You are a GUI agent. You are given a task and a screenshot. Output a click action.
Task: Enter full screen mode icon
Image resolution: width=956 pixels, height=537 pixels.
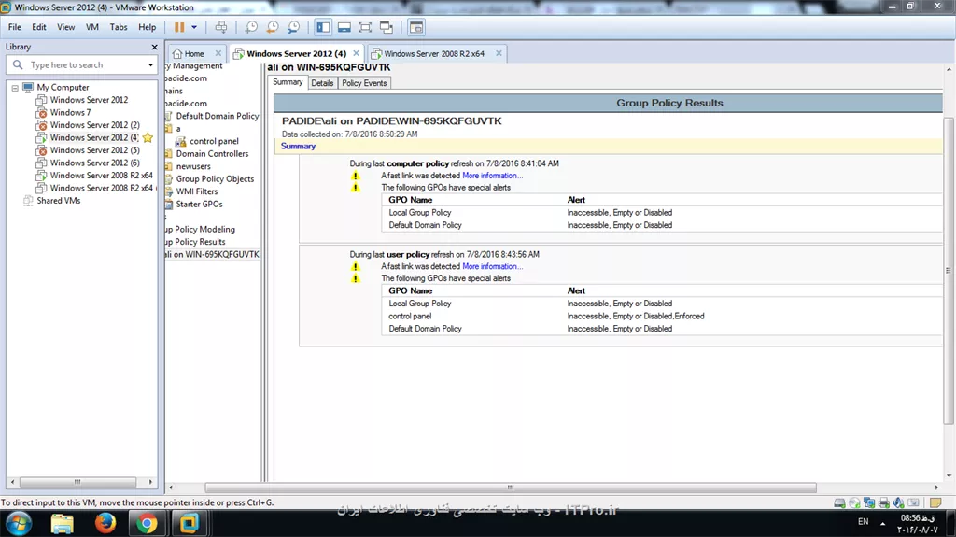click(365, 27)
